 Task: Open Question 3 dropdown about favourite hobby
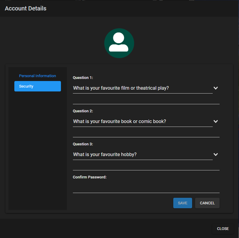(x=143, y=155)
